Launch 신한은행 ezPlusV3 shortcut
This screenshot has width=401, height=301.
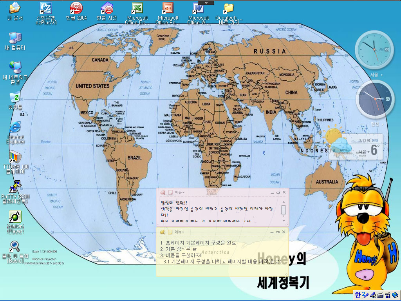coord(46,13)
